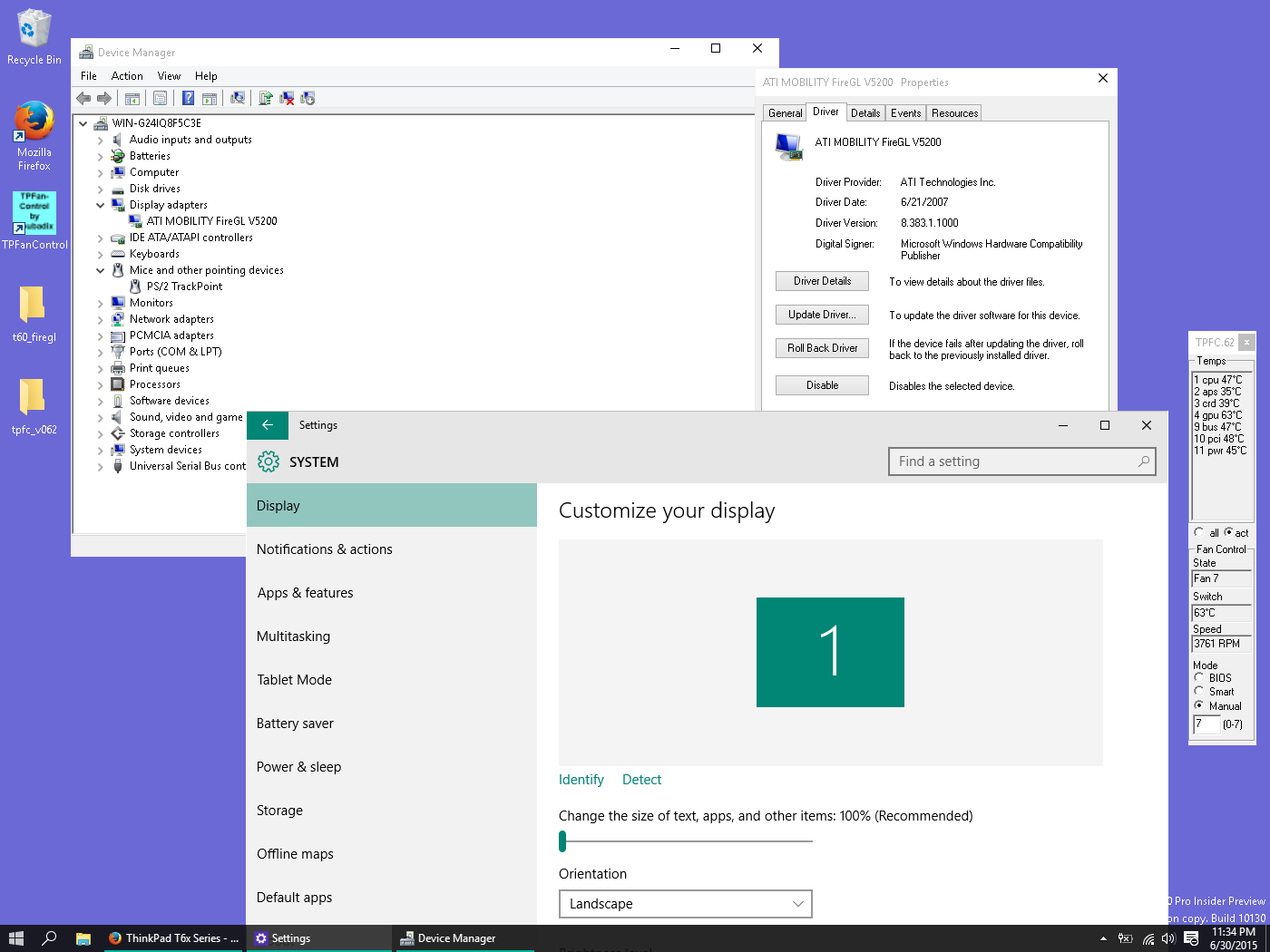Scan for hardware changes toolbar icon
Viewport: 1270px width, 952px height.
coord(238,98)
